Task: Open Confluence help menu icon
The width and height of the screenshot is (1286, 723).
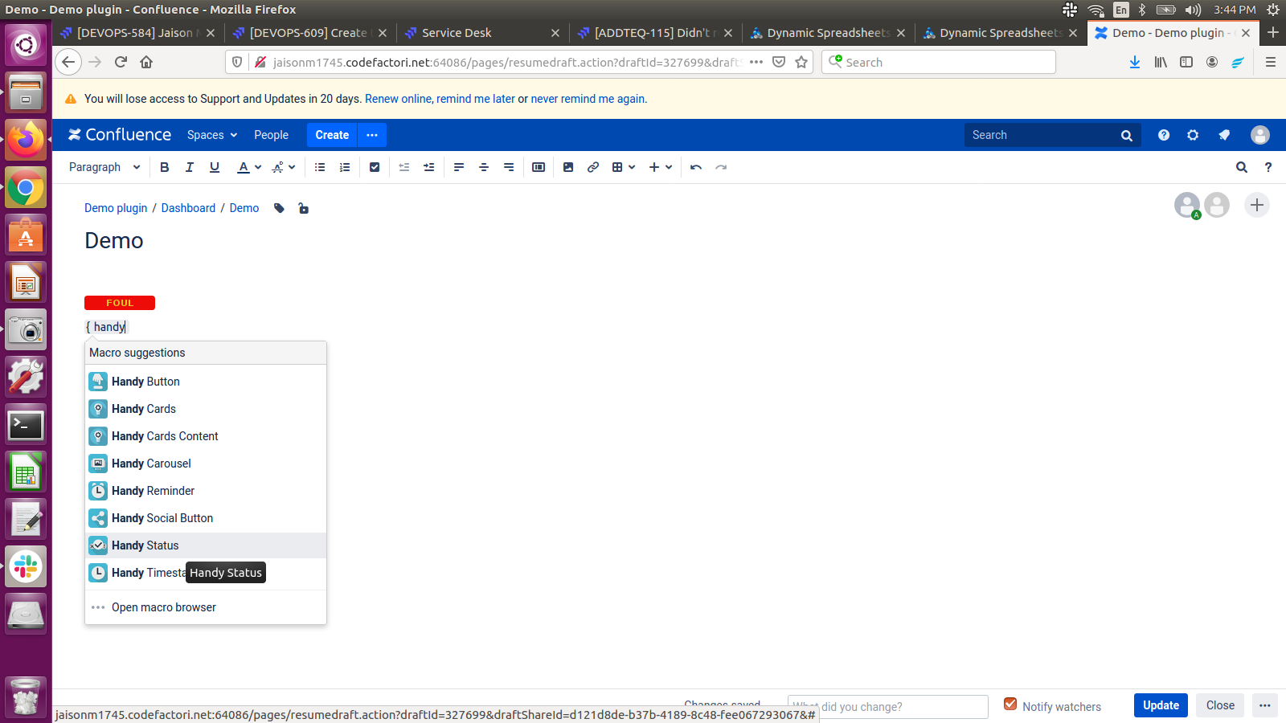Action: click(x=1164, y=135)
